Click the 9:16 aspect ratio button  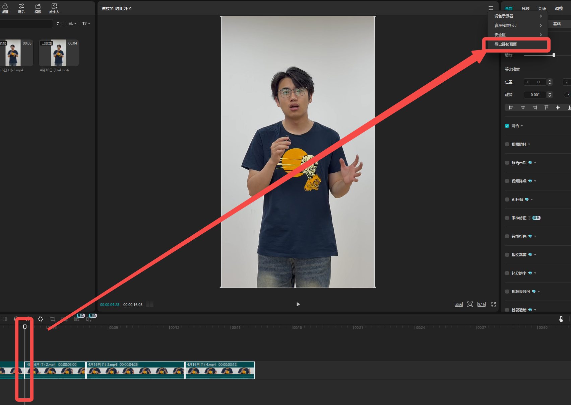click(x=481, y=304)
